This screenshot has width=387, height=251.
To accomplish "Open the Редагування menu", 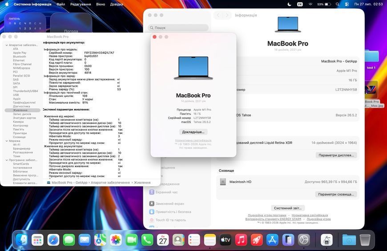I will point(81,4).
